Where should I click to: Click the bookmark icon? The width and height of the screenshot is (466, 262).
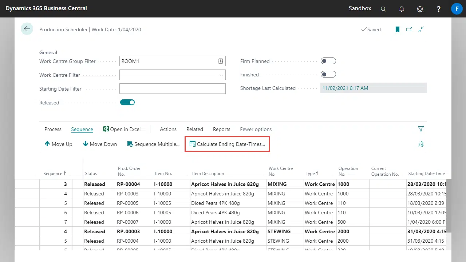tap(398, 29)
